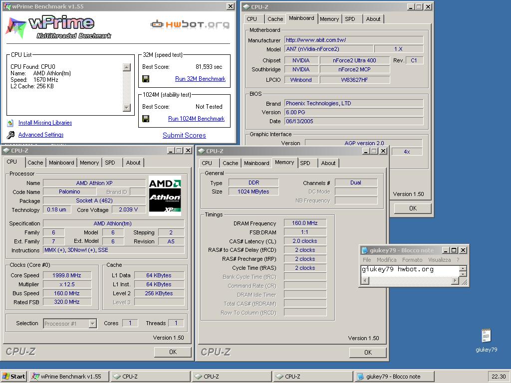This screenshot has height=383, width=511.
Task: Switch to Cache tab in Memory window
Action: pyautogui.click(x=231, y=163)
